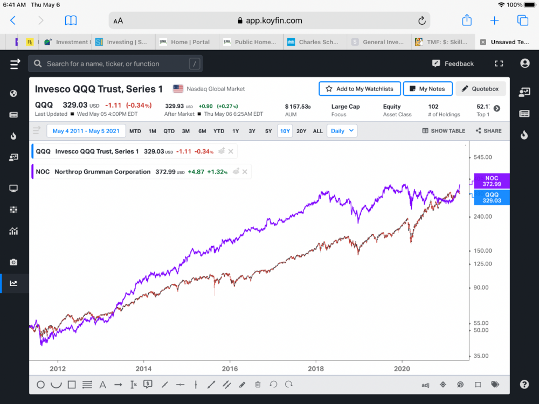Open NOC series layer settings icon
The image size is (539, 404).
point(236,171)
